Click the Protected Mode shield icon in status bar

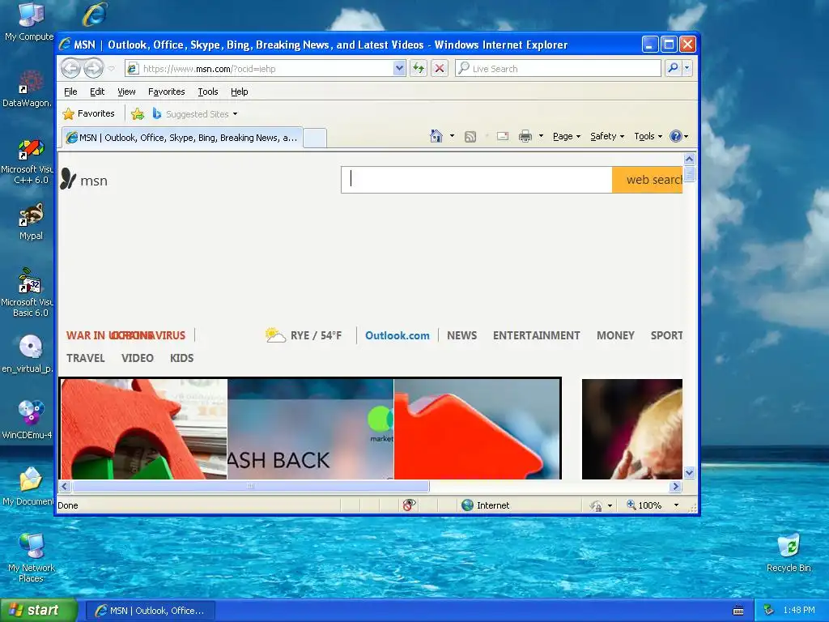point(596,505)
